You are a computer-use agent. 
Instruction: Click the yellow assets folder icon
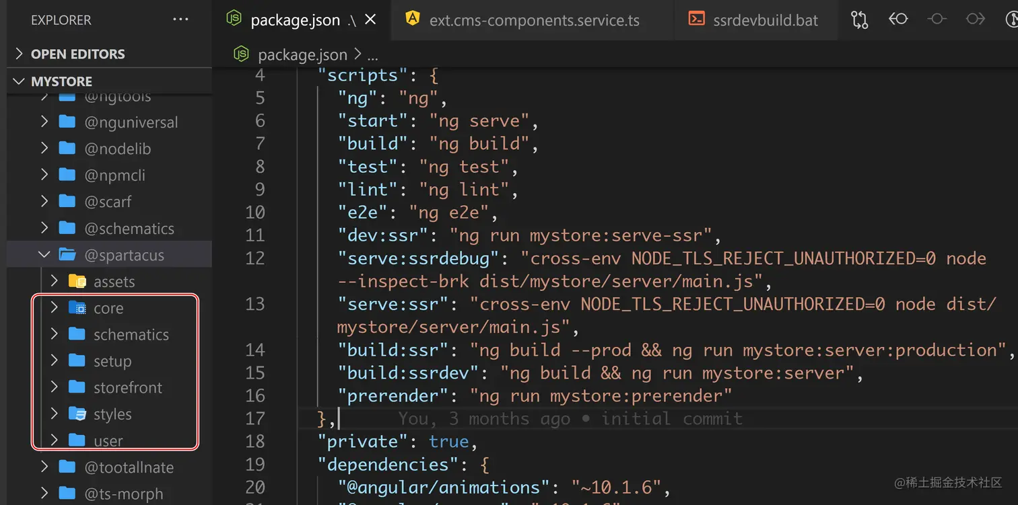tap(77, 281)
